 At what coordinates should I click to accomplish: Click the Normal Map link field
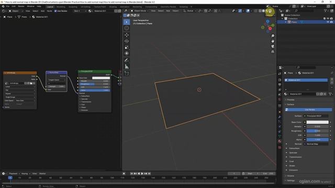pyautogui.click(x=316, y=144)
